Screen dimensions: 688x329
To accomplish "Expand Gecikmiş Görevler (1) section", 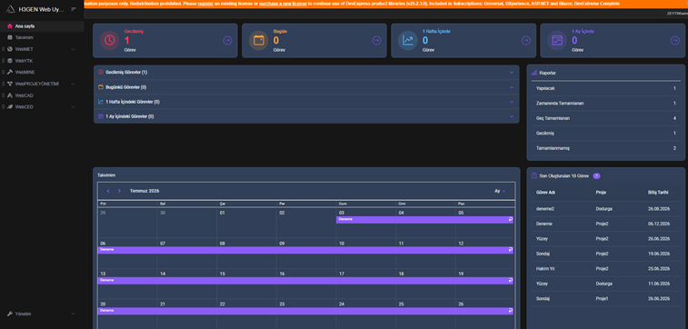I will coord(306,72).
